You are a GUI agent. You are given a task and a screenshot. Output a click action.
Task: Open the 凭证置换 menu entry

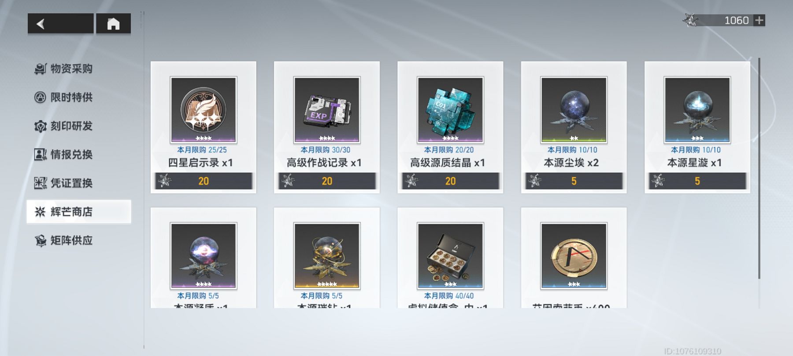point(64,183)
